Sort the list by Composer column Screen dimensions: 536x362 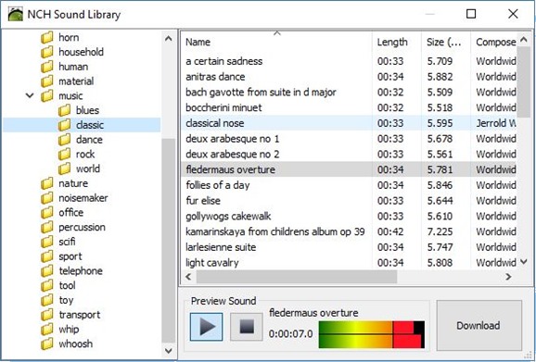pos(493,42)
